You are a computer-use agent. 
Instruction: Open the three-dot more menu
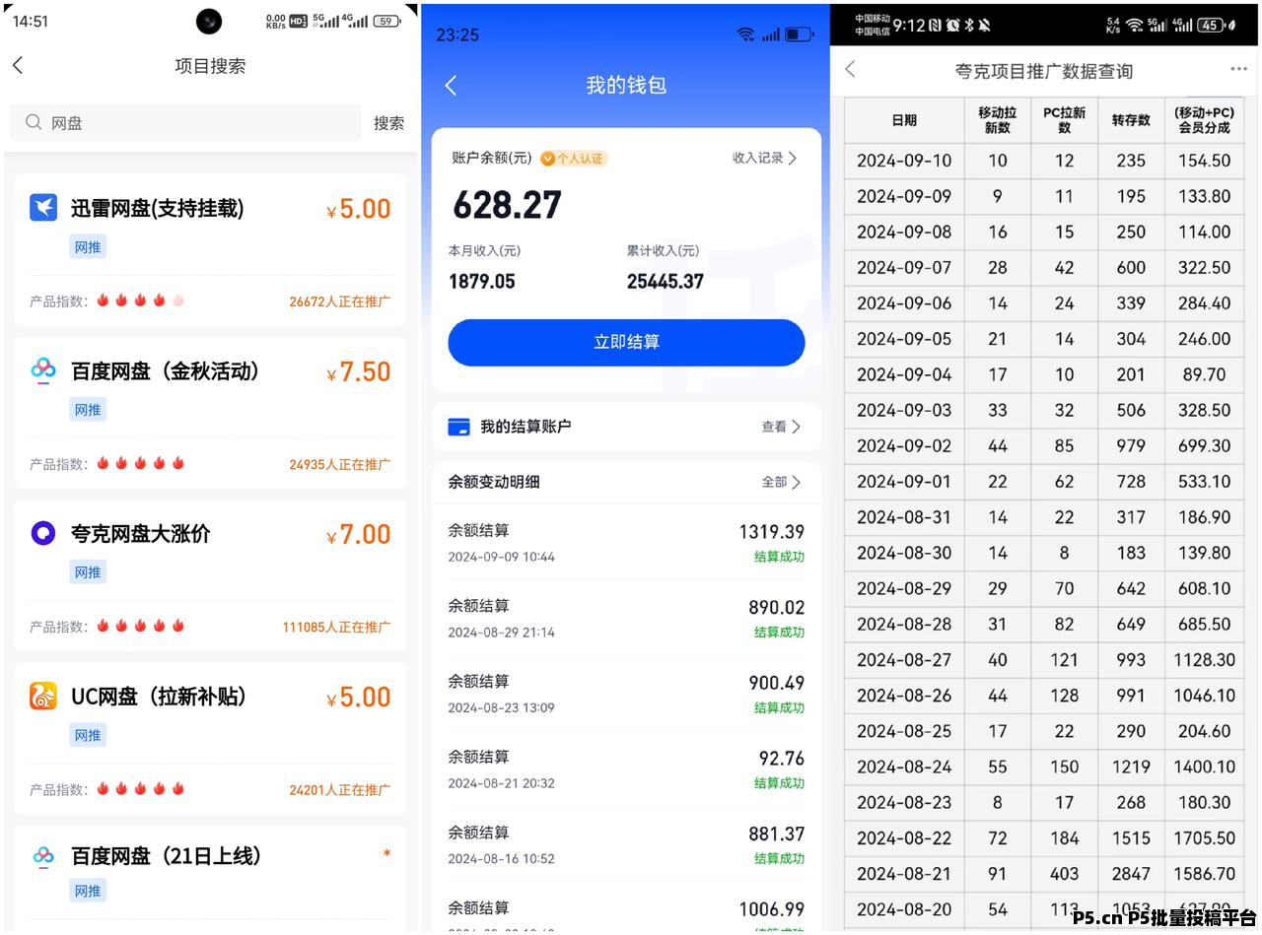click(x=1238, y=69)
